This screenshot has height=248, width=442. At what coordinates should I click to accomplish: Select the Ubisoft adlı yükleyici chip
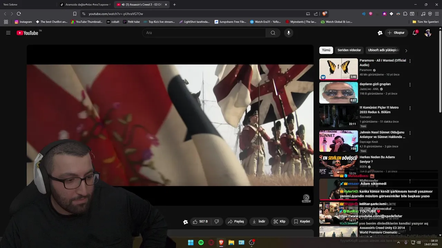pos(383,50)
